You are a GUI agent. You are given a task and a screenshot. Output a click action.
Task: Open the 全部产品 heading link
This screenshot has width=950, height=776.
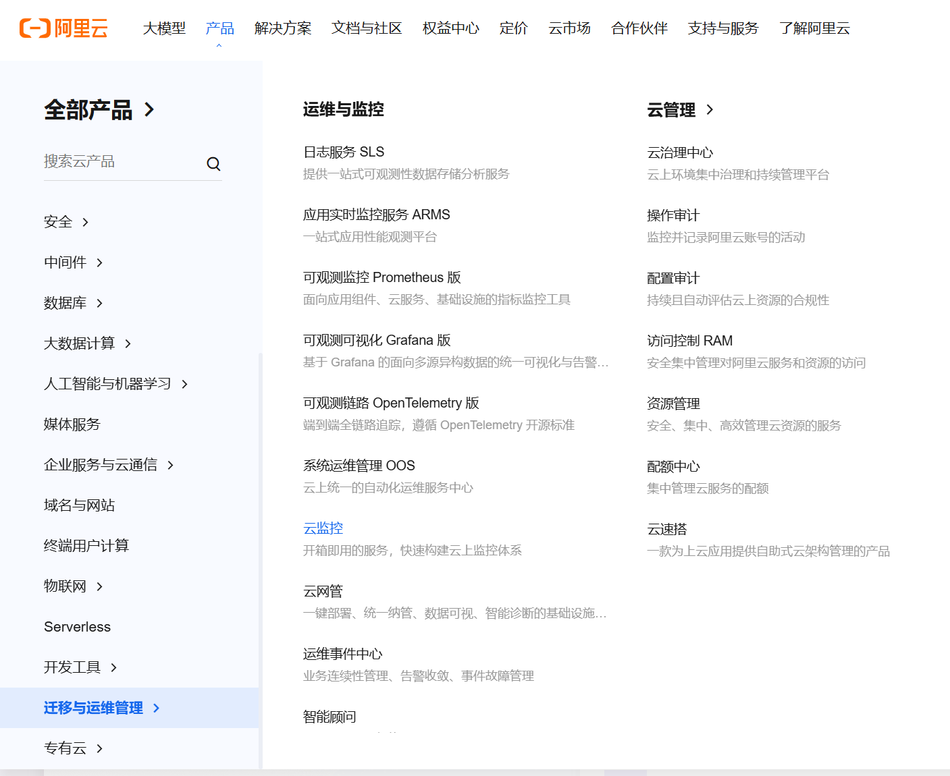point(88,109)
